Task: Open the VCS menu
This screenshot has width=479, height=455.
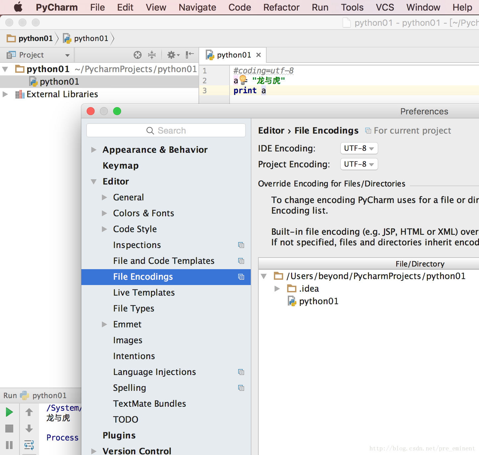Action: click(x=385, y=7)
